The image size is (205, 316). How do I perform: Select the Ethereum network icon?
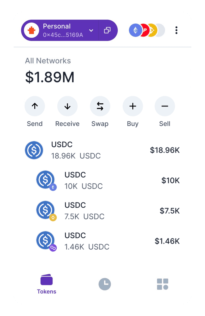pyautogui.click(x=135, y=30)
